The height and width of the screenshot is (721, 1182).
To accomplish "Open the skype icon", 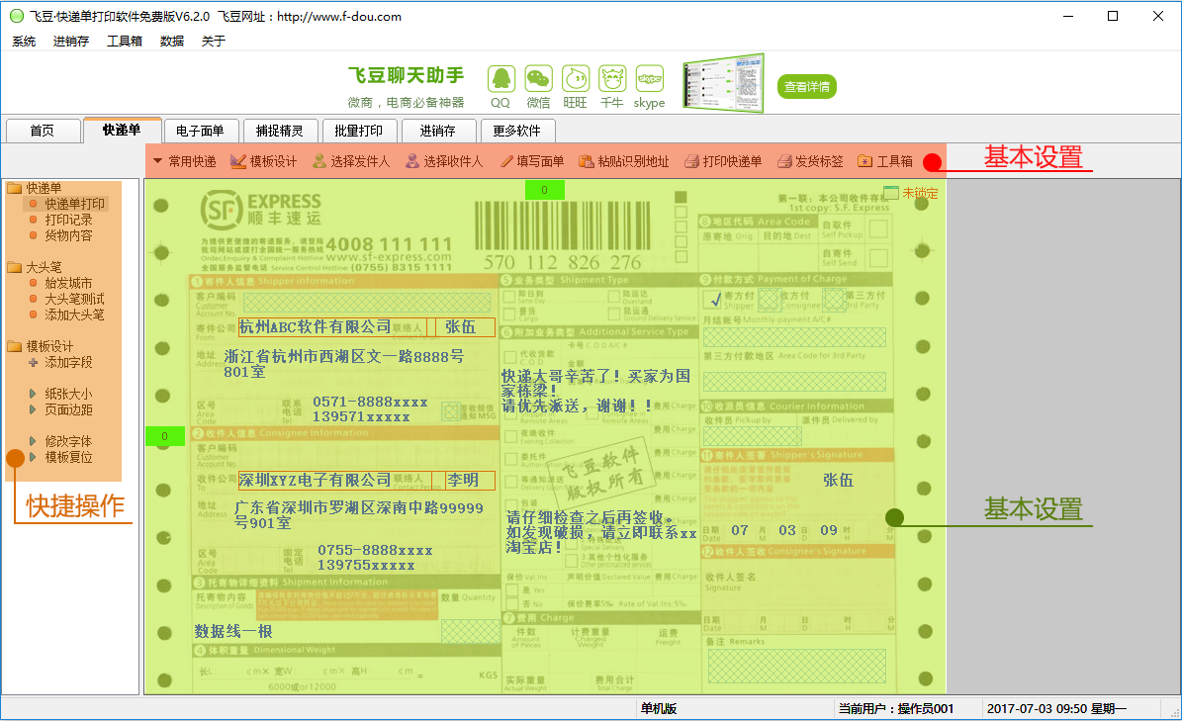I will tap(649, 79).
